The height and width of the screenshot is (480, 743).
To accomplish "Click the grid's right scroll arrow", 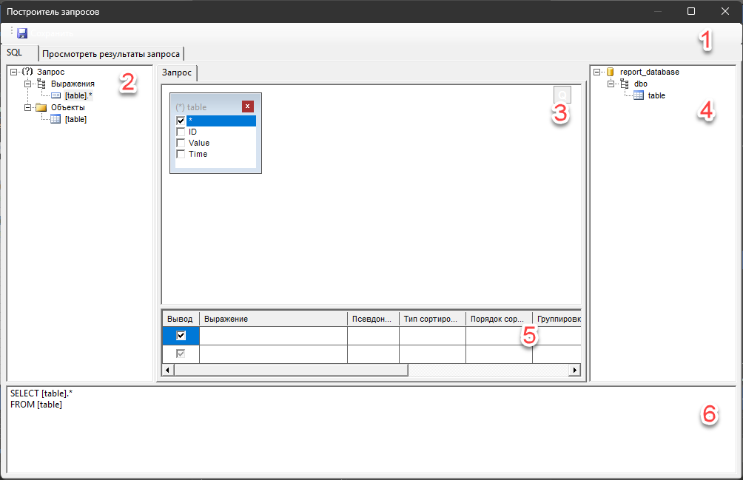I will [575, 371].
